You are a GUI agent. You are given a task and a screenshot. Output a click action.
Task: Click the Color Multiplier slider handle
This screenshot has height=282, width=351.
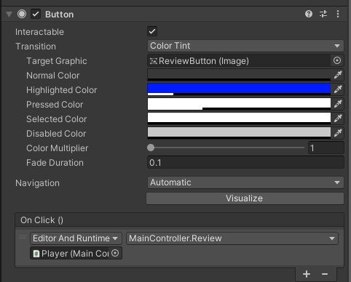point(151,148)
